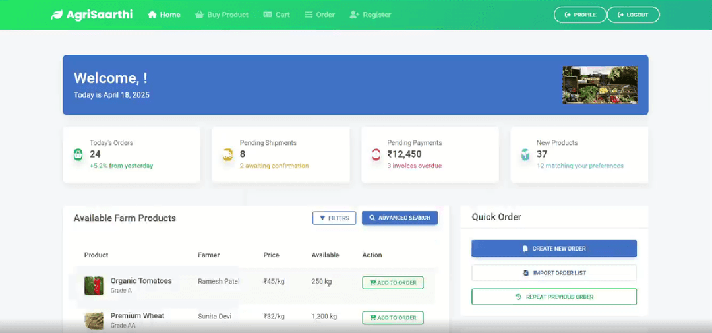Click '+5.2% from yesterday' text
The height and width of the screenshot is (333, 712).
click(121, 166)
